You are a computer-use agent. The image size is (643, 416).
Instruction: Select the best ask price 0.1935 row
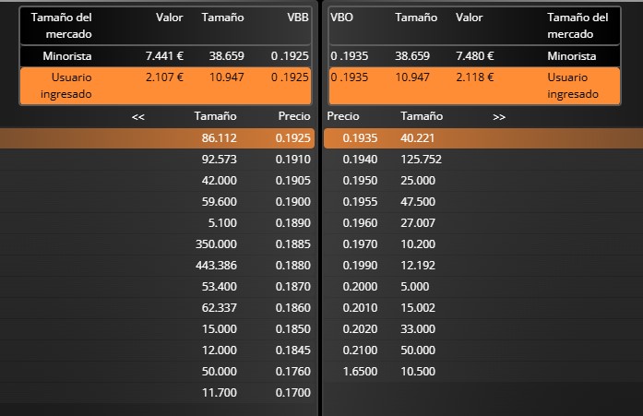coord(360,138)
